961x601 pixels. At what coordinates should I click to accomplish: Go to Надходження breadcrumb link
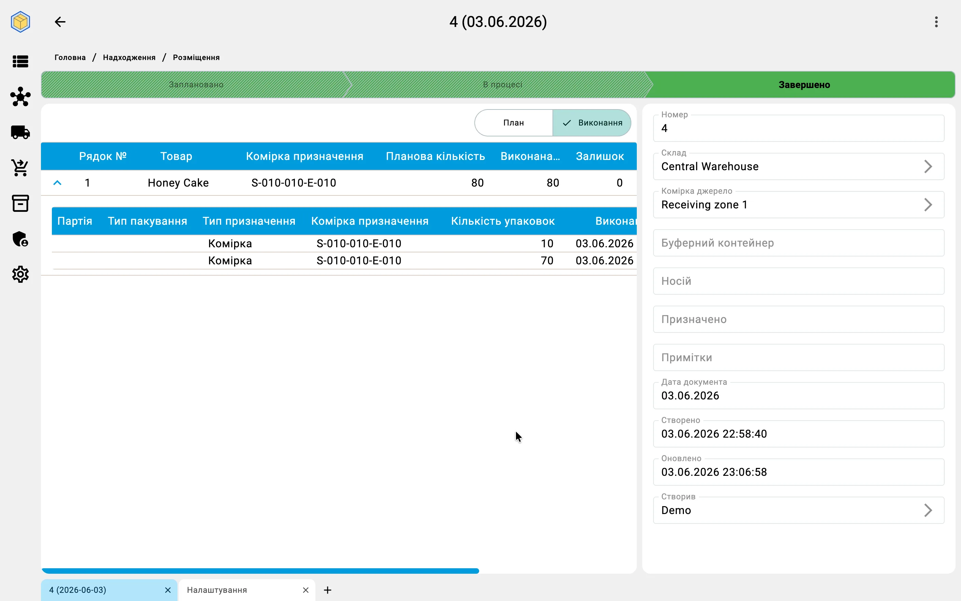[x=129, y=58]
